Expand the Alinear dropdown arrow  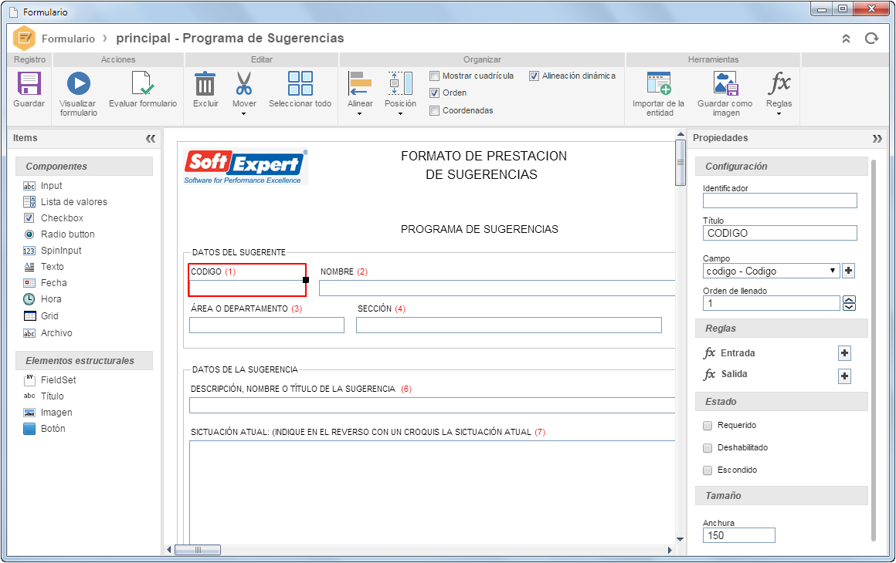coord(359,114)
